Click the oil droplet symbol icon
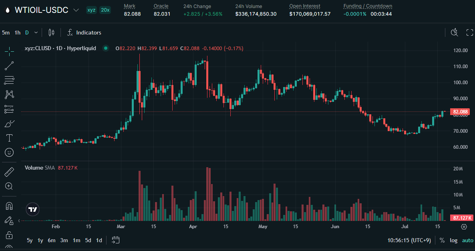 [x=8, y=10]
